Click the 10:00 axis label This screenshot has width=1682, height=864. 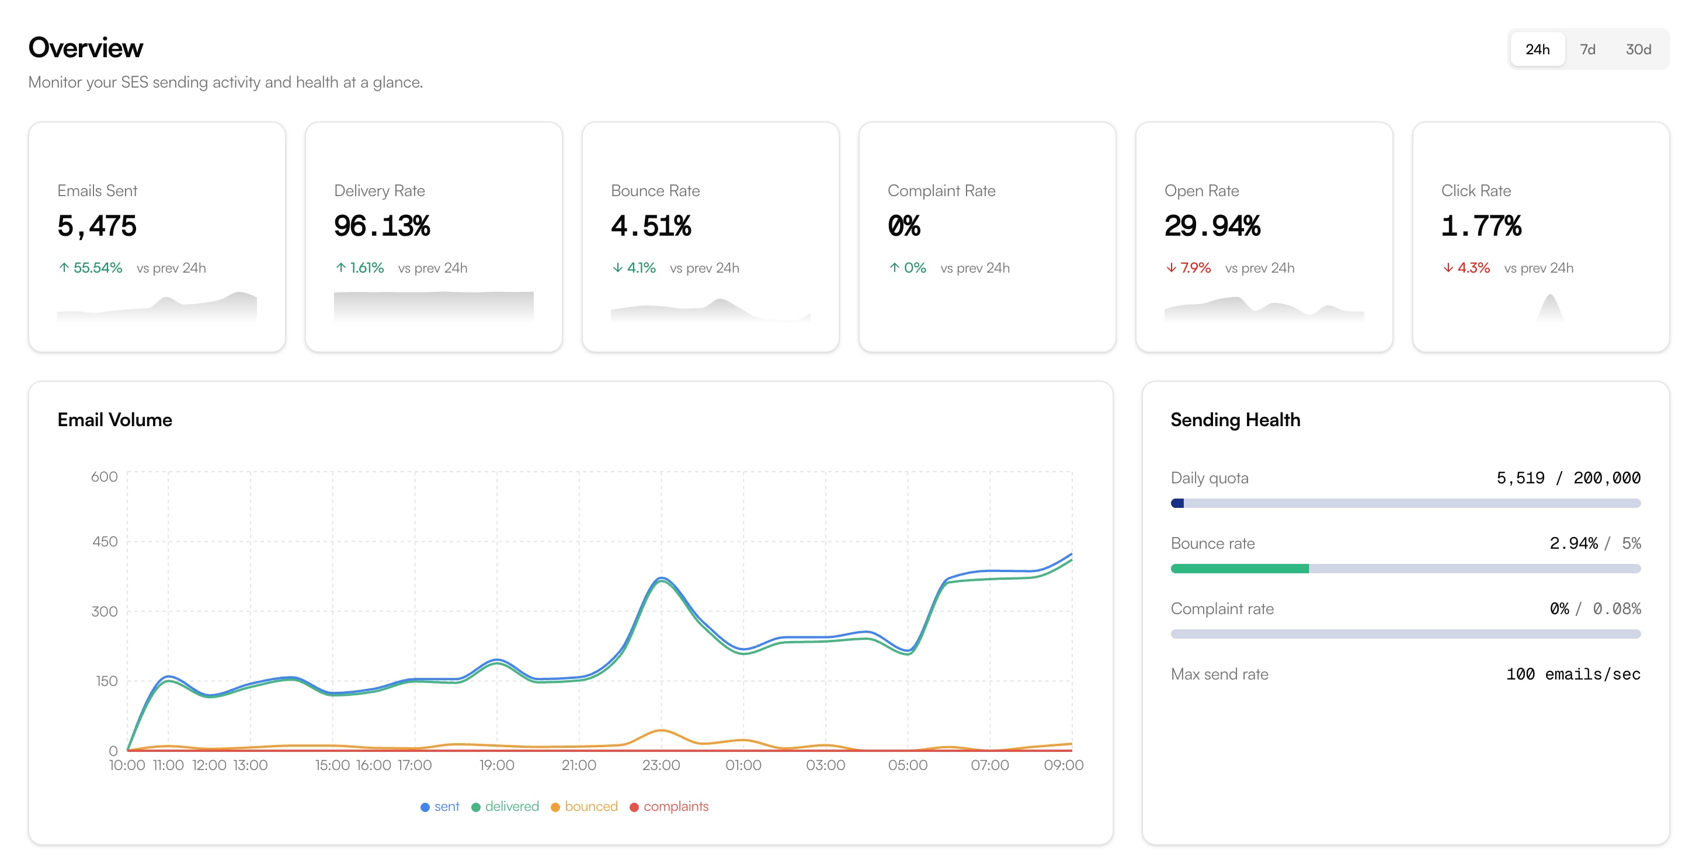click(x=127, y=765)
